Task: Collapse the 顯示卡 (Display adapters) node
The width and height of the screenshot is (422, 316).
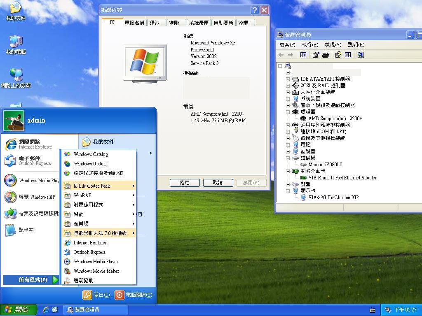Action: pos(288,191)
